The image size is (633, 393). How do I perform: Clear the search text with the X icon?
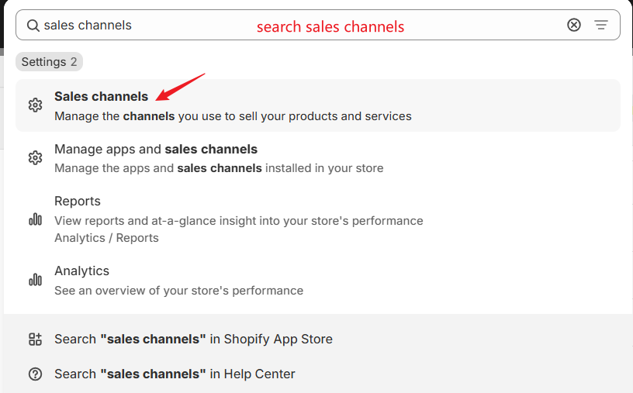[x=574, y=25]
